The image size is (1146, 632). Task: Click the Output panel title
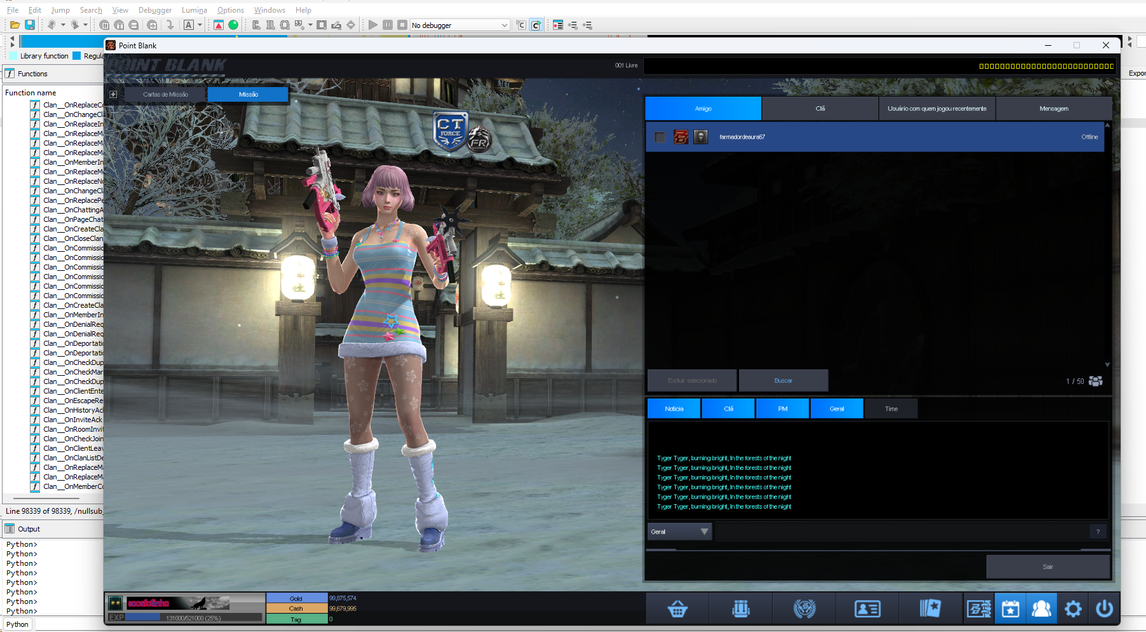[x=29, y=529]
